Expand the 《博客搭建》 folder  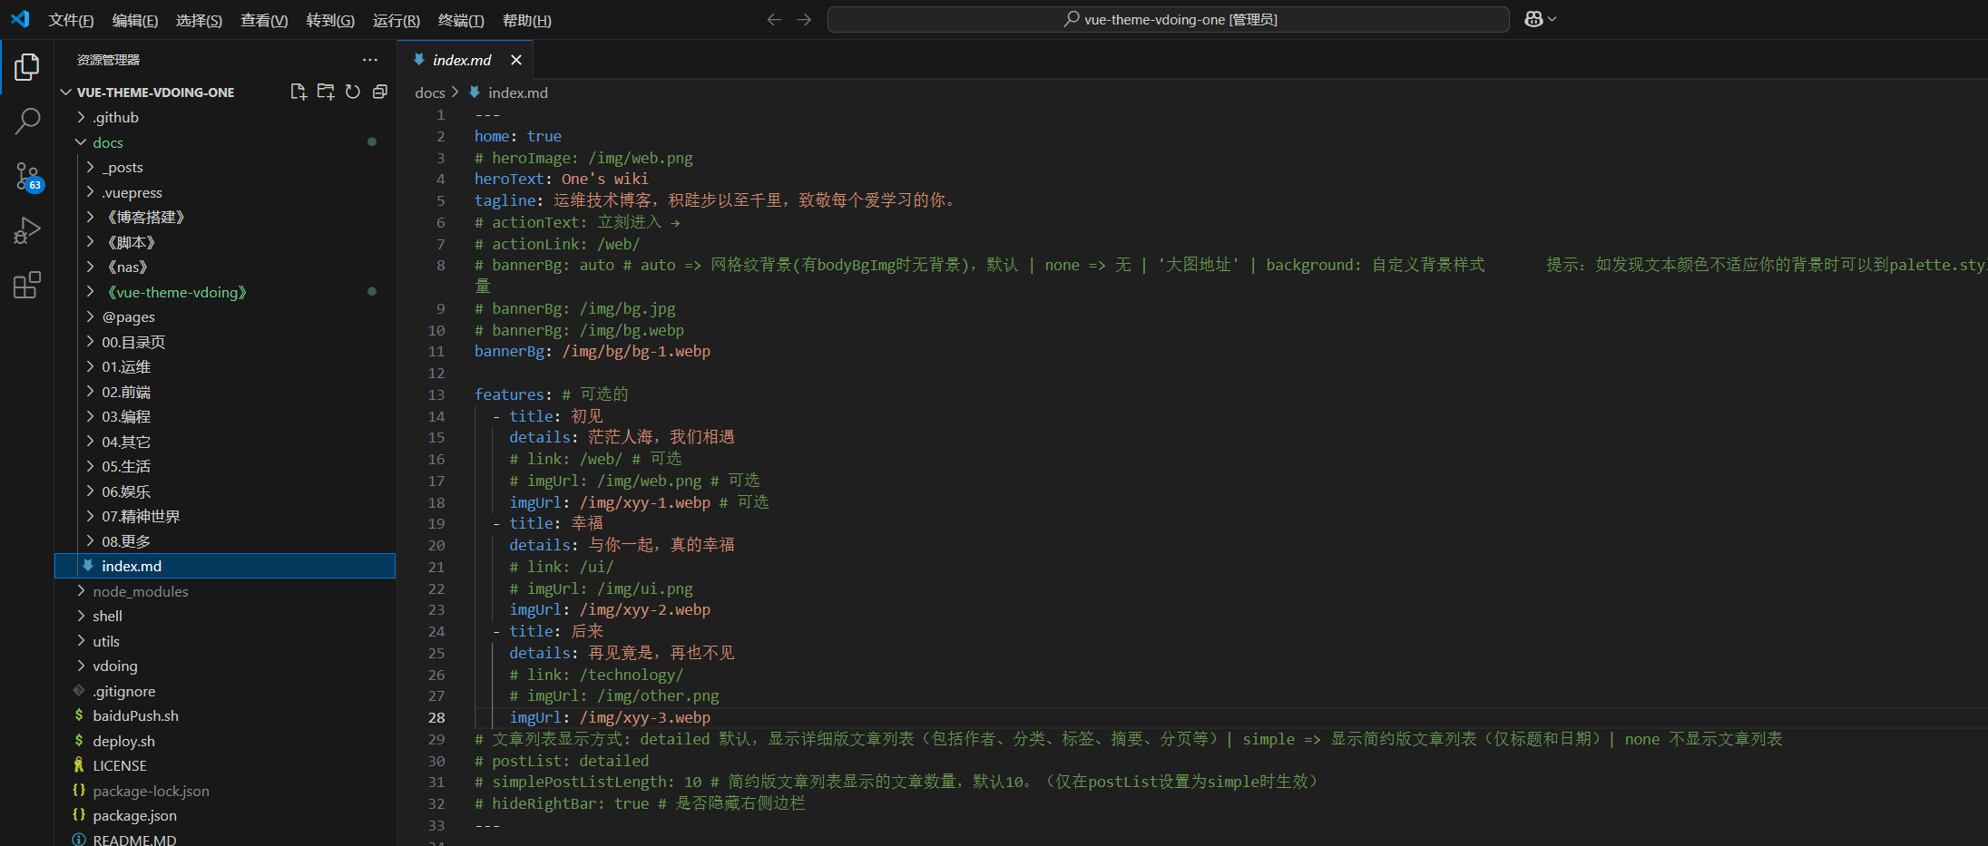(x=225, y=218)
